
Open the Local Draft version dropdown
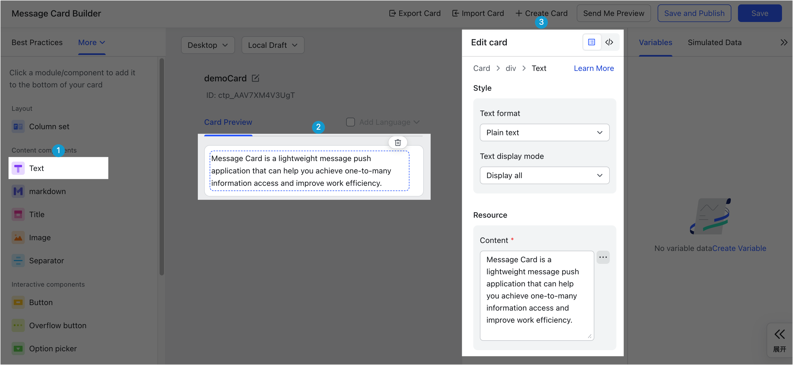pos(273,45)
